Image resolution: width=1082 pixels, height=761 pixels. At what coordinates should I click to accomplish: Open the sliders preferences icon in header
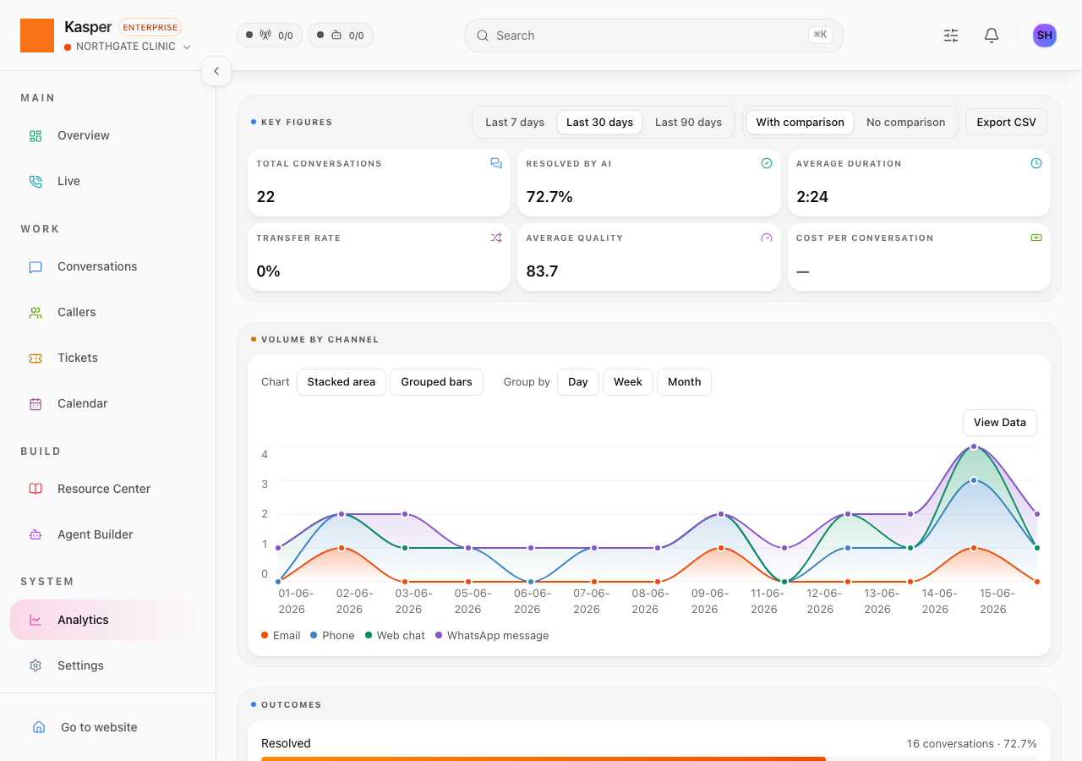click(x=951, y=36)
